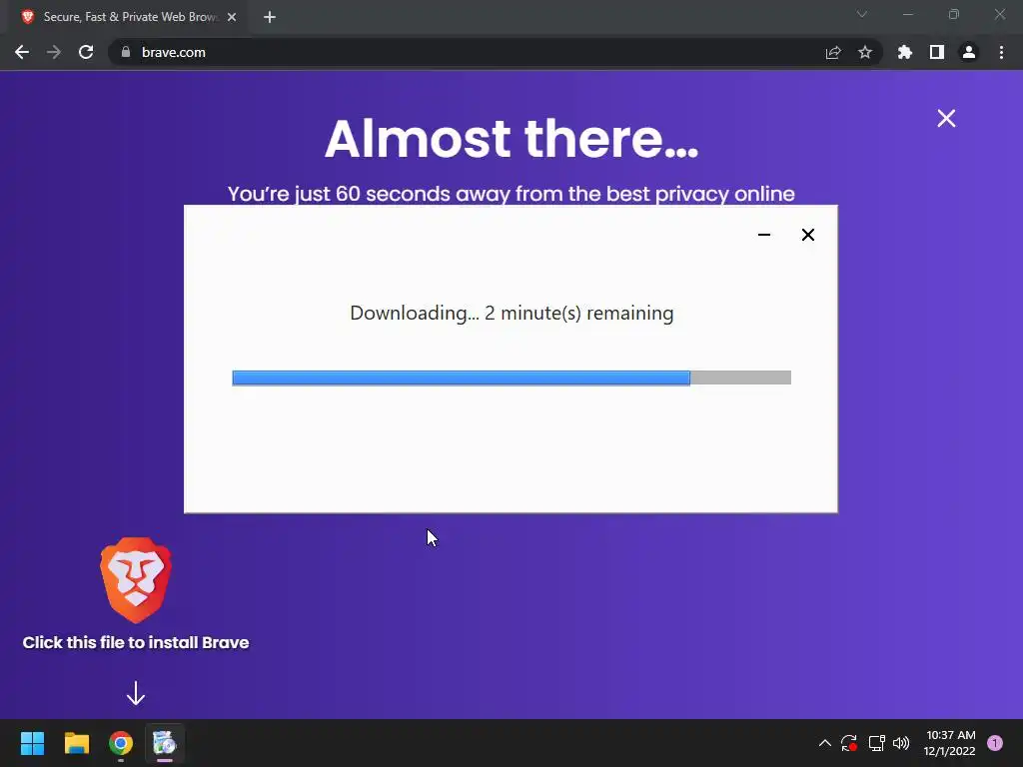
Task: Close the Brave tab
Action: pos(232,17)
